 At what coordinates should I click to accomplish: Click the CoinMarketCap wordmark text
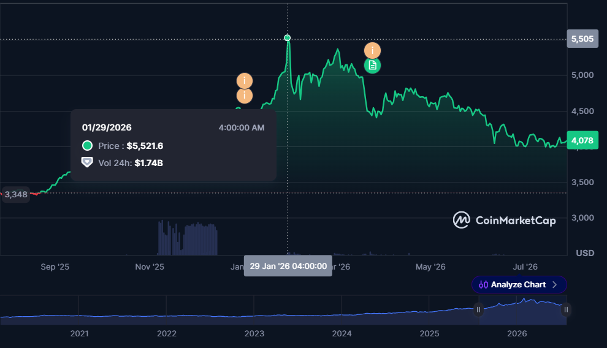click(x=516, y=221)
